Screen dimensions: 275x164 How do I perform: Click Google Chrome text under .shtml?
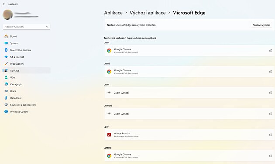click(x=123, y=154)
